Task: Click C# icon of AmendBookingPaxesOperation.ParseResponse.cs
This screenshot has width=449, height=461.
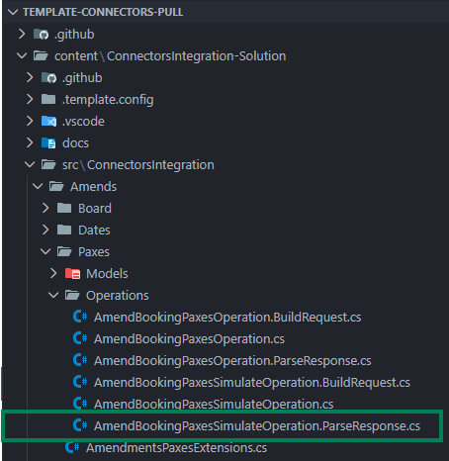Action: [x=80, y=360]
